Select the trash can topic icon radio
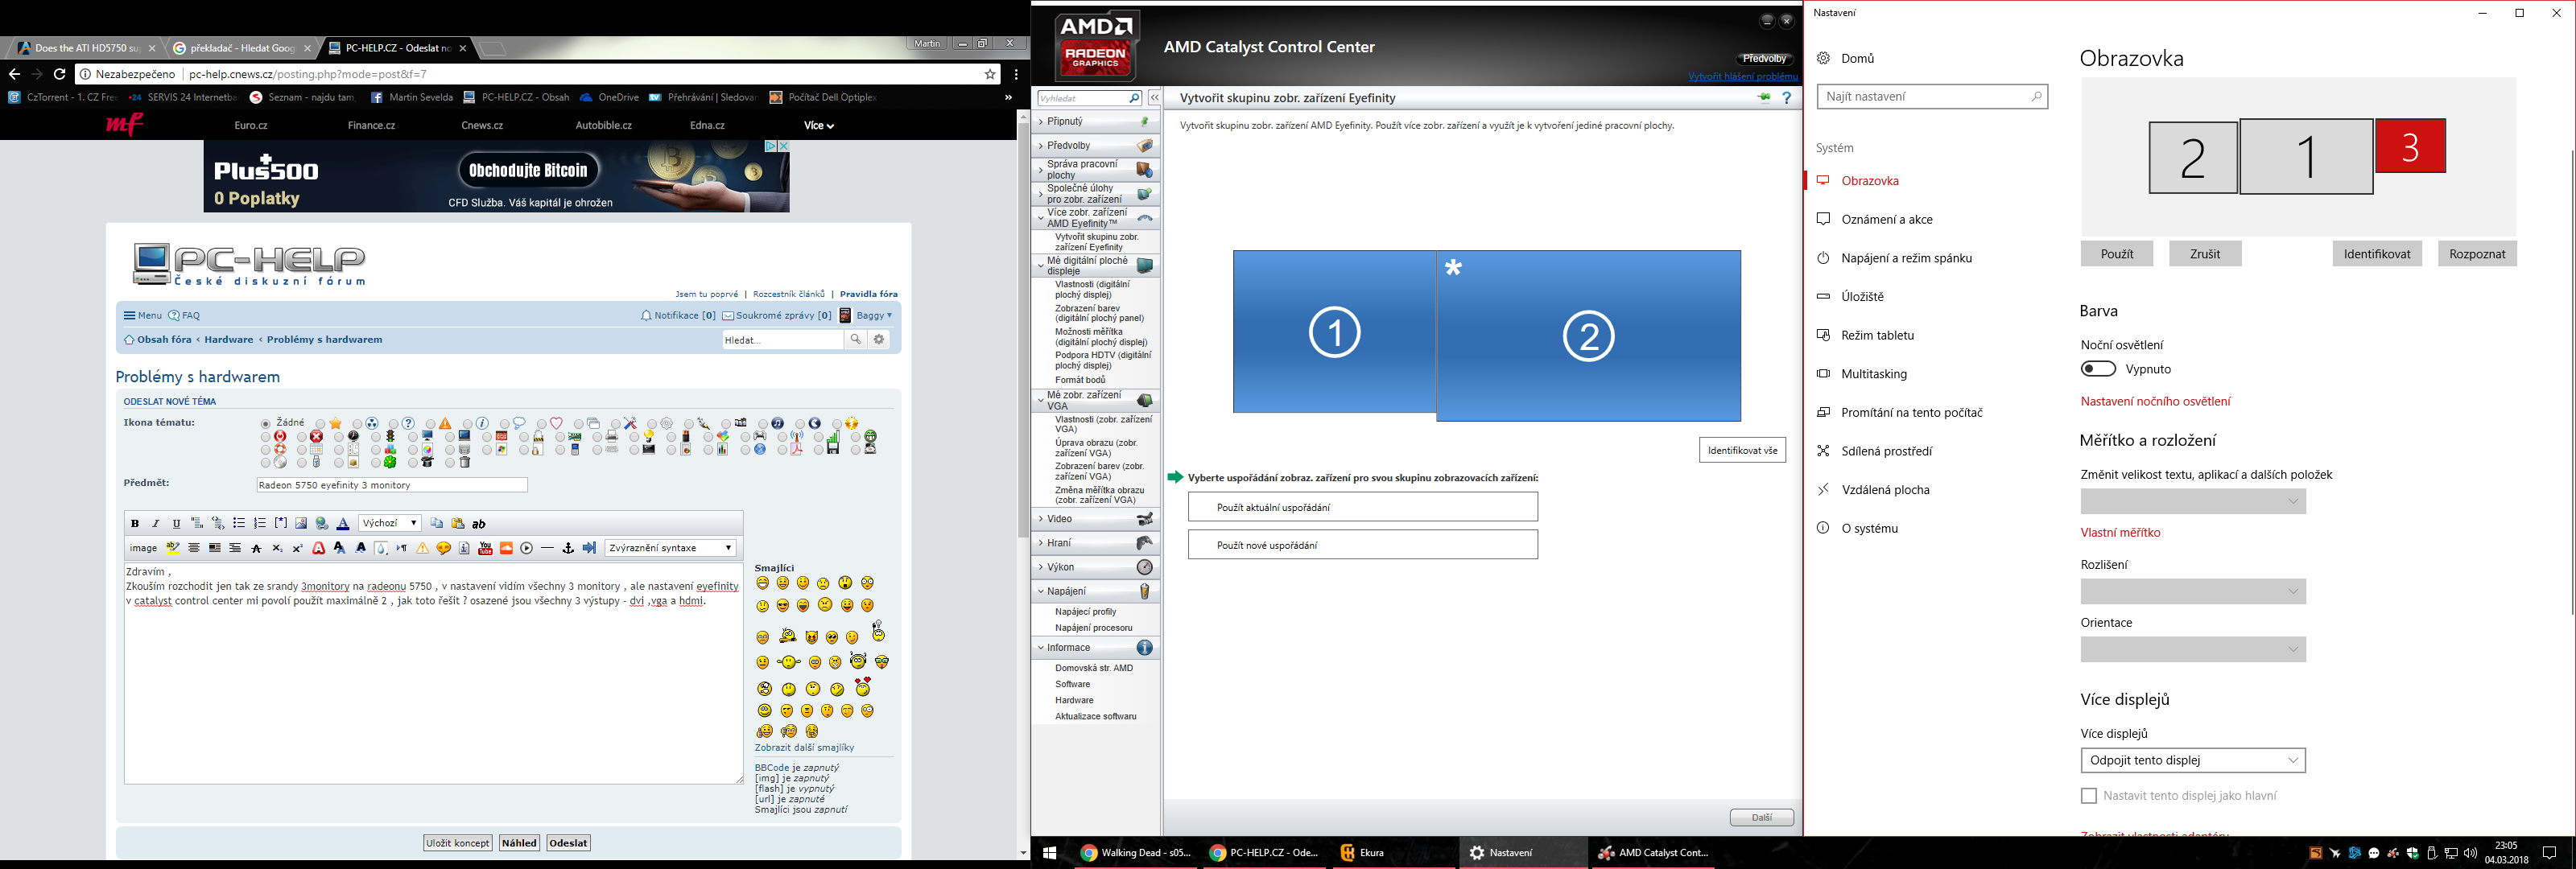The image size is (2576, 869). [x=450, y=463]
